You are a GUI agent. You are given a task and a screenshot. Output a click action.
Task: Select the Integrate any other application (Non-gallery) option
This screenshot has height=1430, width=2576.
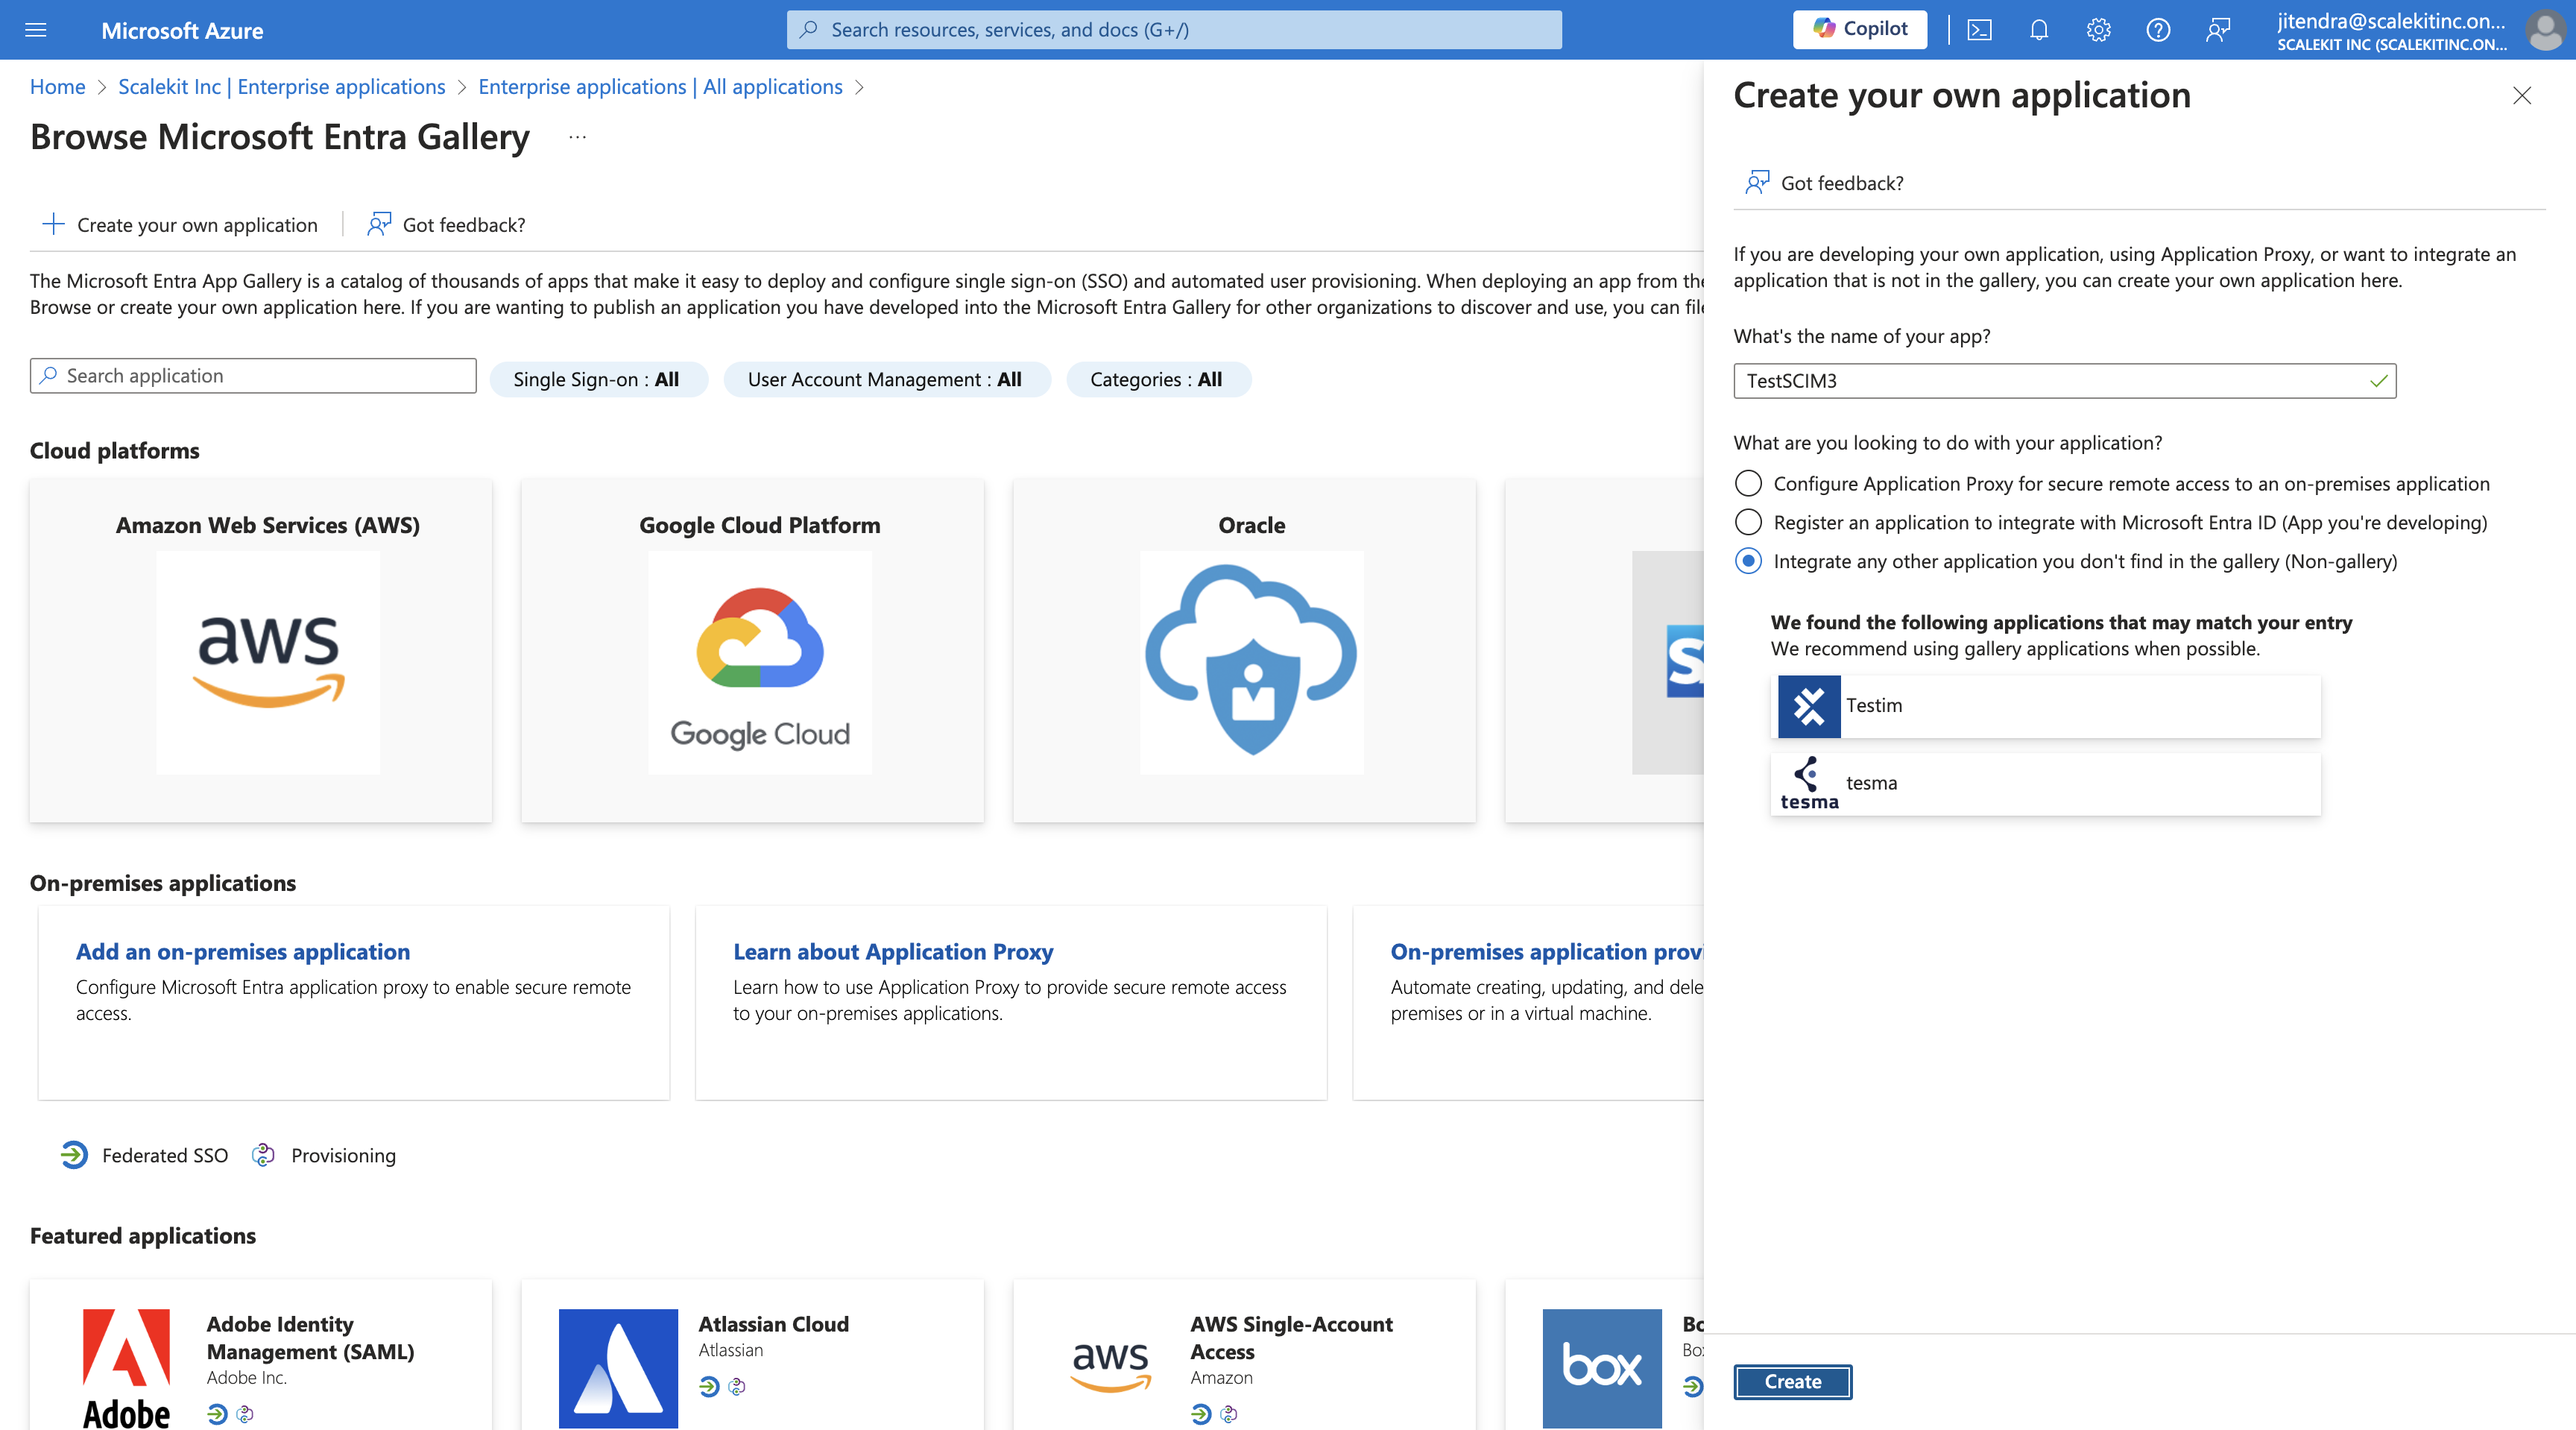tap(1748, 561)
